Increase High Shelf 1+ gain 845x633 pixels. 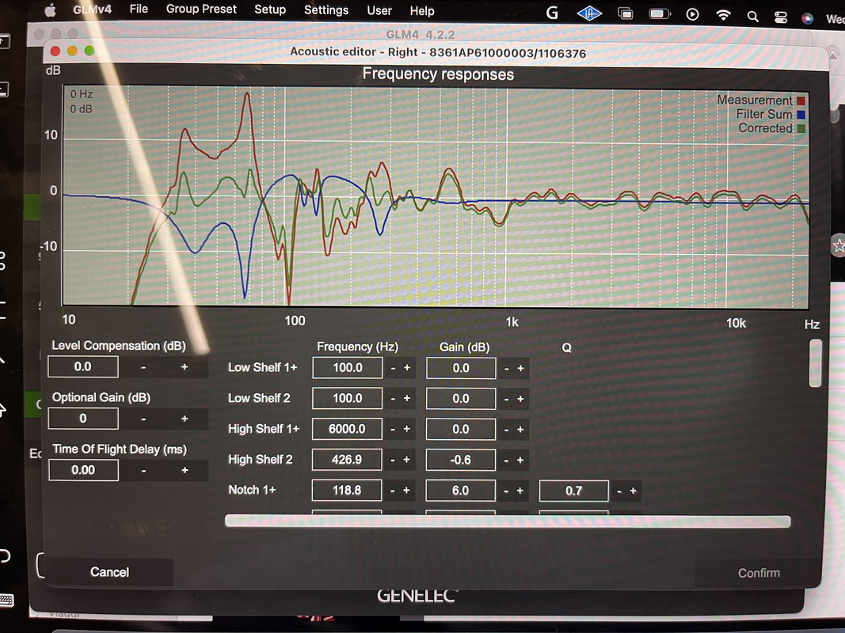pos(520,430)
